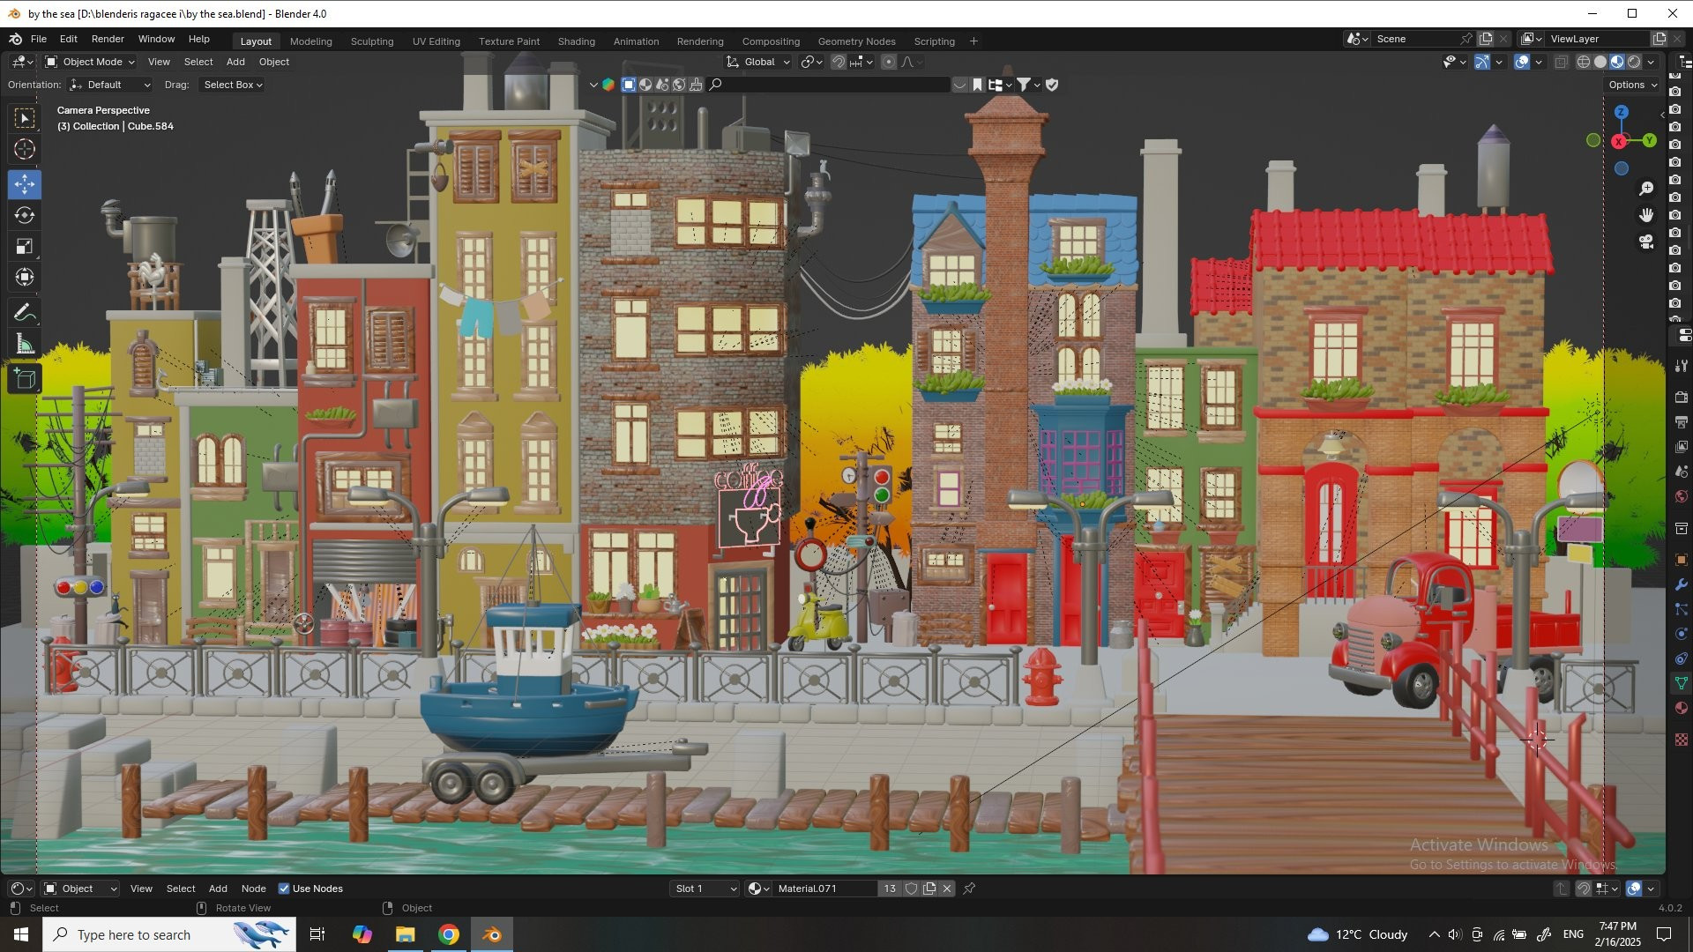Click the Material.071 user count 13

(890, 889)
